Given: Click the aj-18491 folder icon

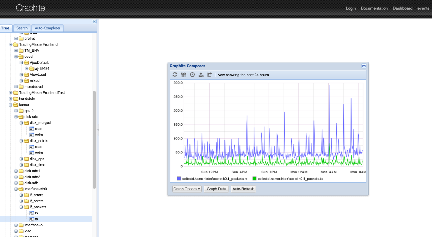Looking at the screenshot, I should [32, 68].
